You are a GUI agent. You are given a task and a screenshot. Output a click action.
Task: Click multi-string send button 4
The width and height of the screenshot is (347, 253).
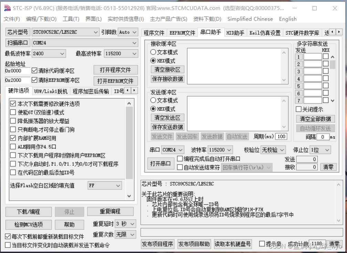point(298,79)
